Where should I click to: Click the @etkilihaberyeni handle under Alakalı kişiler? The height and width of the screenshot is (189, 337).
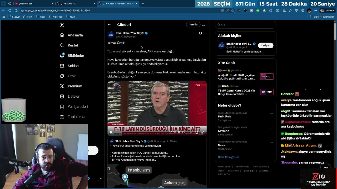[236, 48]
